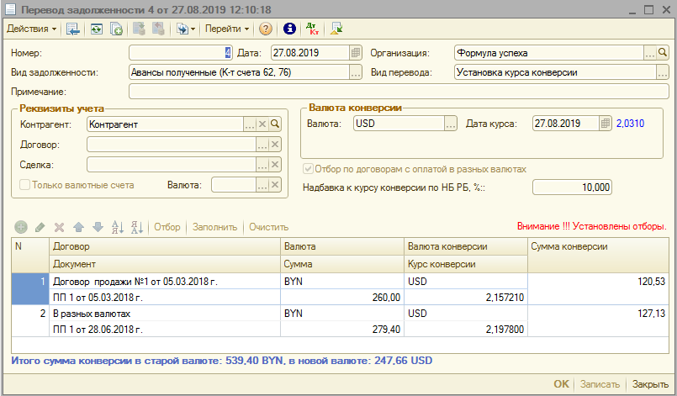Click the Заполнить button above table
This screenshot has width=677, height=396.
(216, 227)
